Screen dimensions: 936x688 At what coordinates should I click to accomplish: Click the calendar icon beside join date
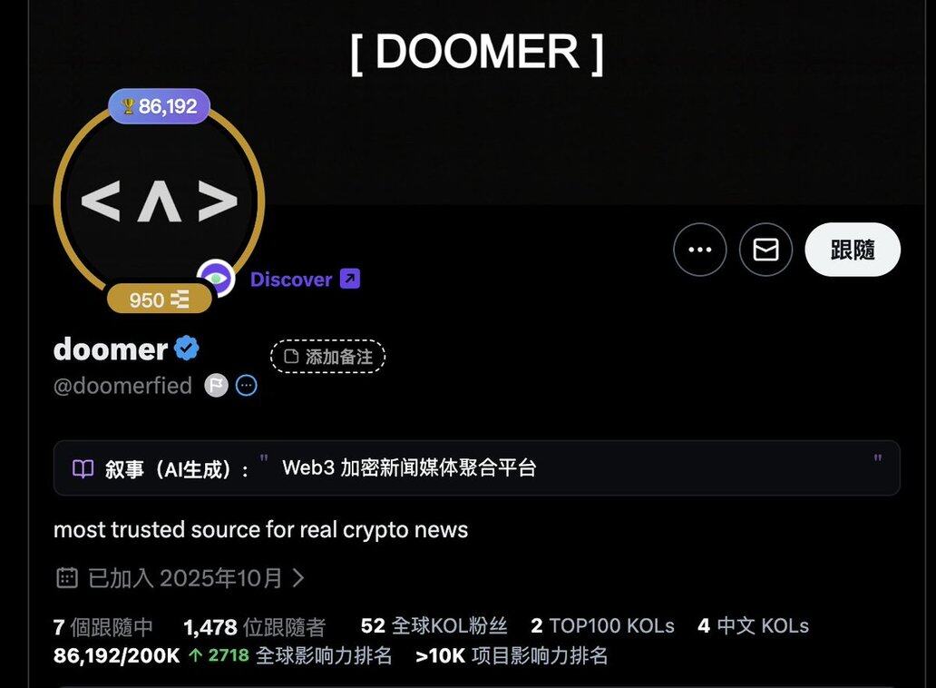pyautogui.click(x=67, y=577)
